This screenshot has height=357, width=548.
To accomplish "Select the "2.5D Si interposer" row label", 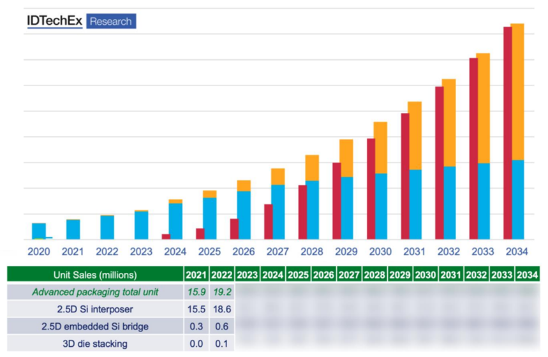I will (95, 309).
